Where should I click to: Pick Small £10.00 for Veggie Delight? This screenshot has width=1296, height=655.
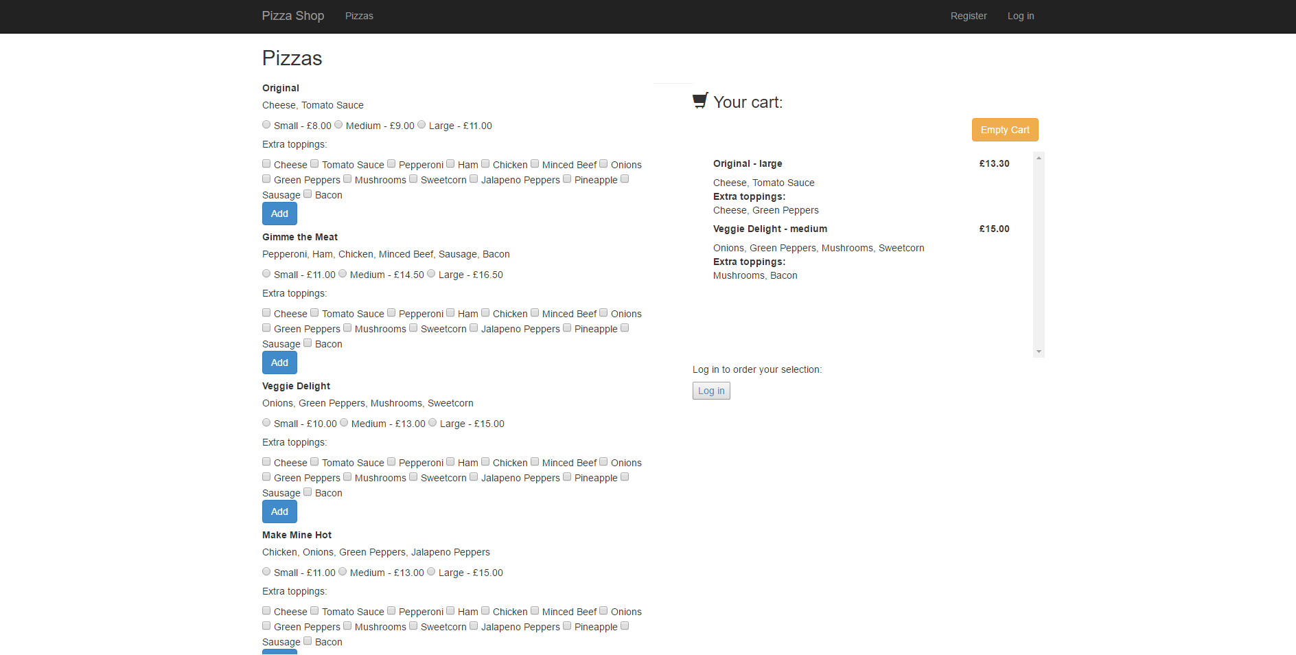coord(266,423)
